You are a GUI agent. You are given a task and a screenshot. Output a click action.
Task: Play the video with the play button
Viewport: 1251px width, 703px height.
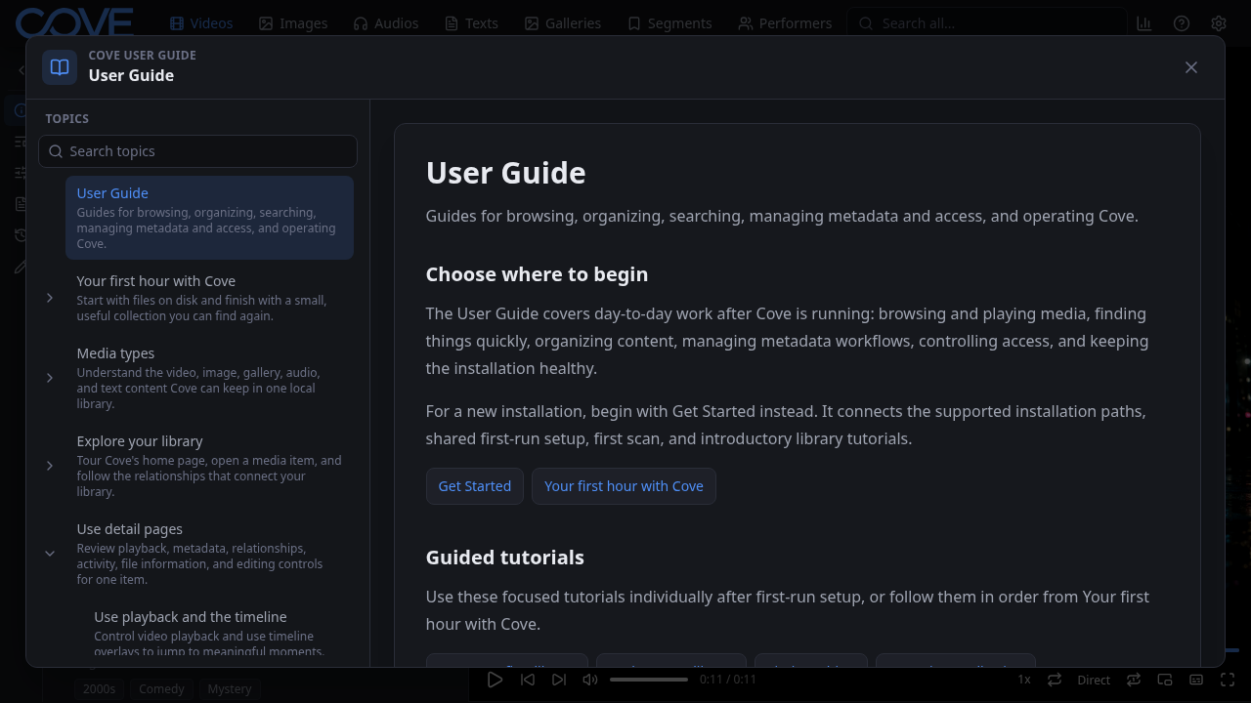(495, 680)
